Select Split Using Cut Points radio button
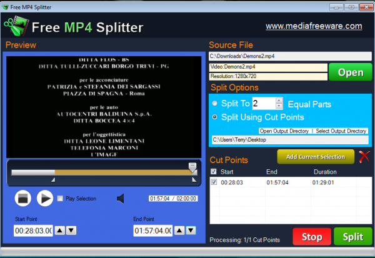 point(215,117)
